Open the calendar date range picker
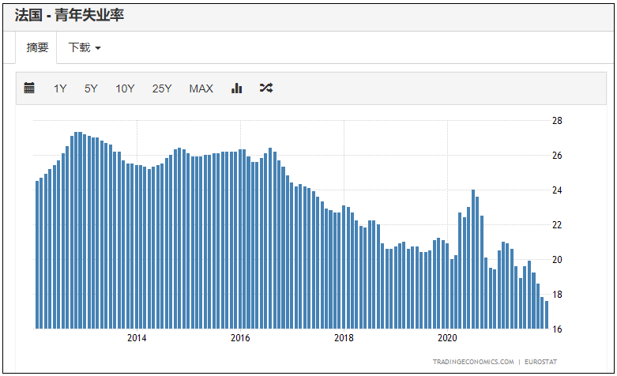The width and height of the screenshot is (617, 376). coord(29,88)
